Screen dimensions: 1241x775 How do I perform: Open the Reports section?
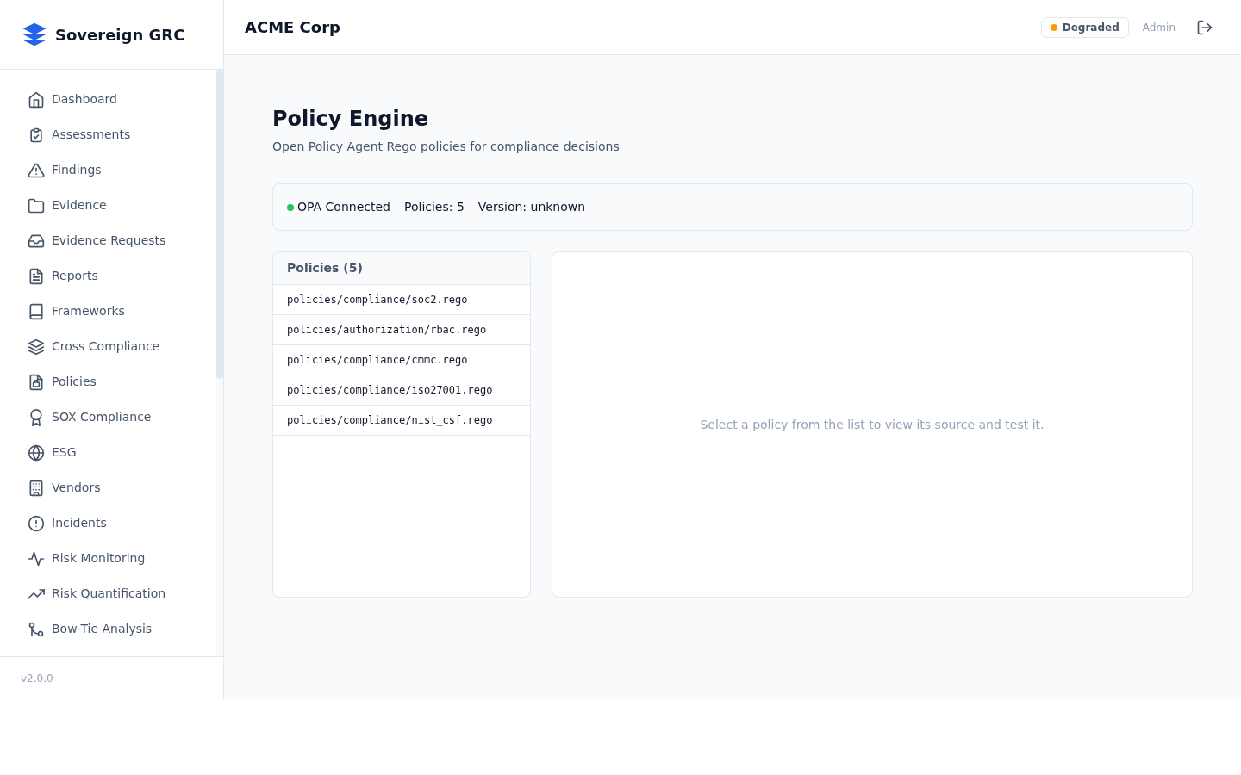74,276
